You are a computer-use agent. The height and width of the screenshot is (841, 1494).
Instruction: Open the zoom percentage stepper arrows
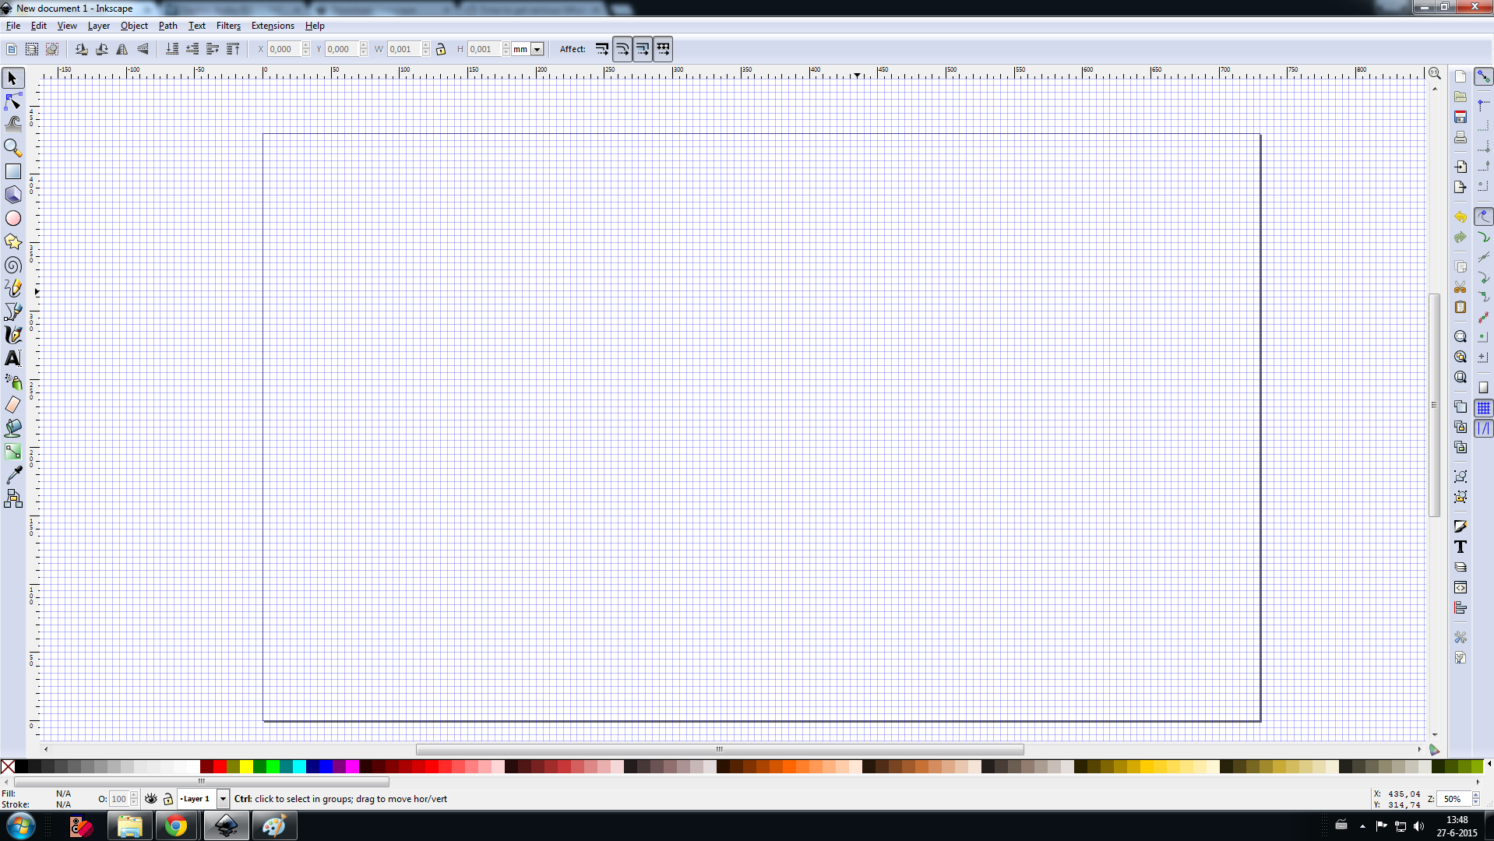1475,799
